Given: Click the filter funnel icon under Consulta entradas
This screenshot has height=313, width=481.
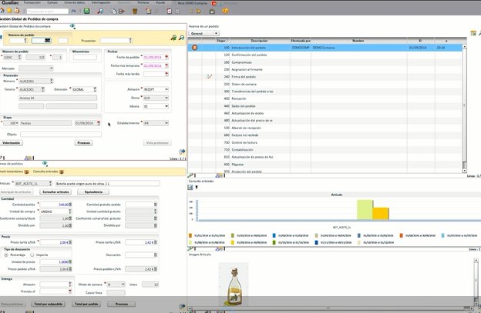Looking at the screenshot, I should pos(197,187).
